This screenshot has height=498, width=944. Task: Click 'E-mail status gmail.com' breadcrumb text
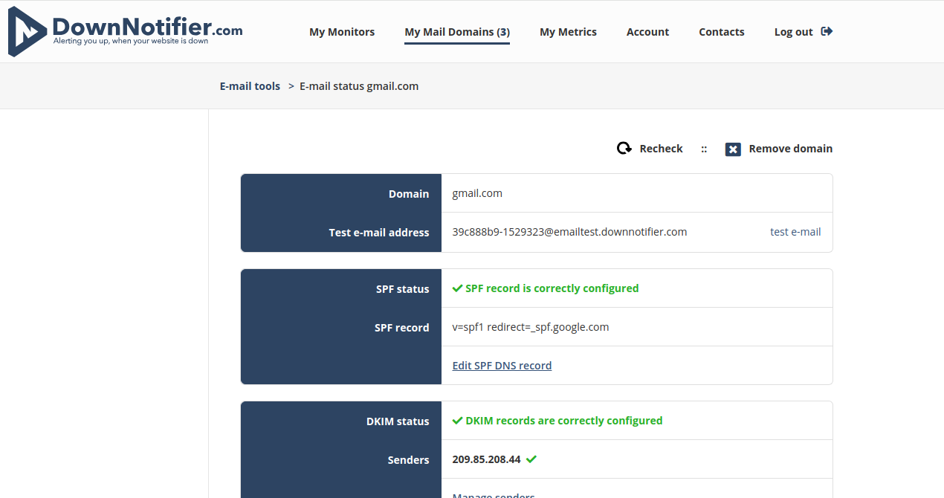click(x=359, y=86)
